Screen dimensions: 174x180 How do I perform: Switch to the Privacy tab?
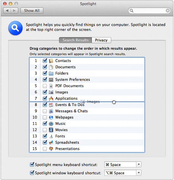click(x=101, y=40)
